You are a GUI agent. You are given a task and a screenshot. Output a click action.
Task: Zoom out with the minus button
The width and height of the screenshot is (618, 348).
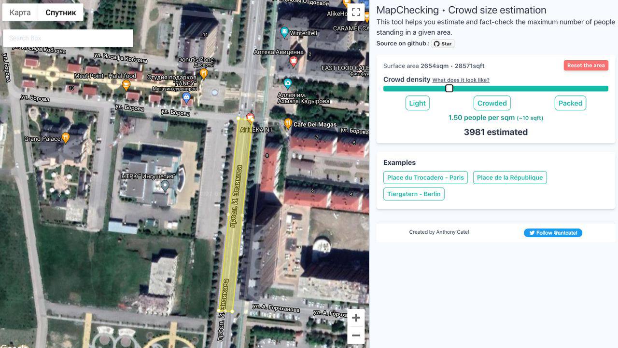click(356, 335)
